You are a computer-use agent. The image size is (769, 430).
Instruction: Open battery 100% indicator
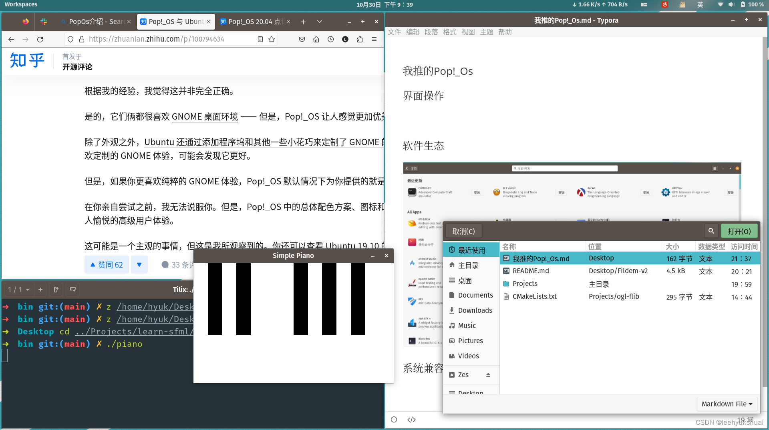752,4
